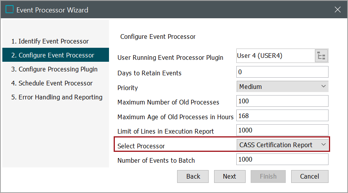Click the Finish button

(268, 176)
